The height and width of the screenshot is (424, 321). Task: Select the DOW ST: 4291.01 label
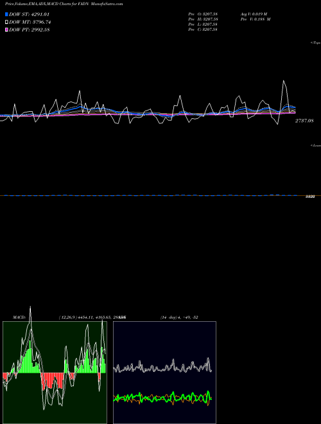pyautogui.click(x=29, y=14)
